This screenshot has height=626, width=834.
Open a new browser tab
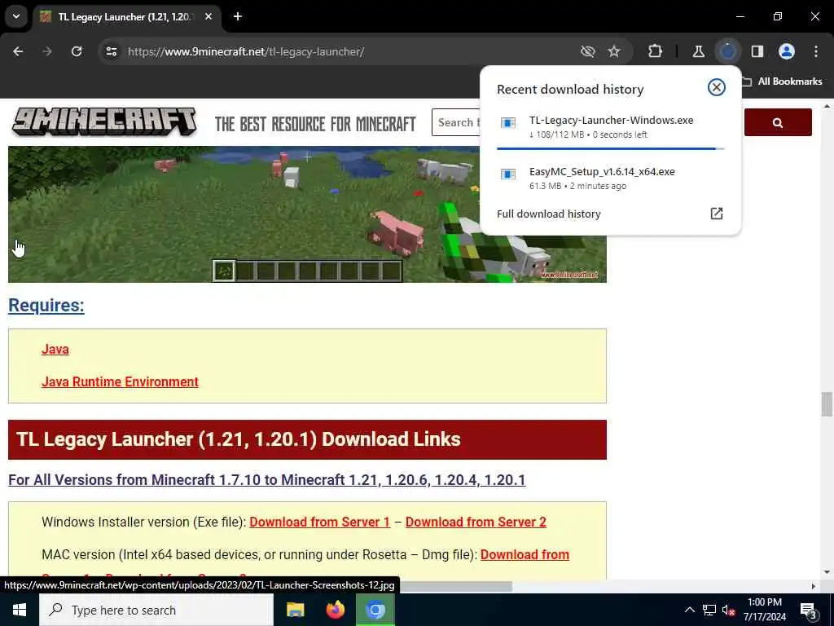[x=238, y=16]
